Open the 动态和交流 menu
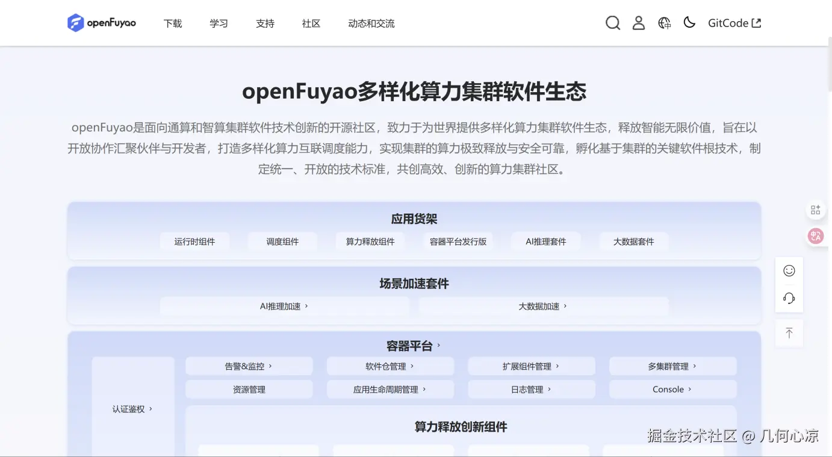Image resolution: width=832 pixels, height=457 pixels. tap(371, 23)
